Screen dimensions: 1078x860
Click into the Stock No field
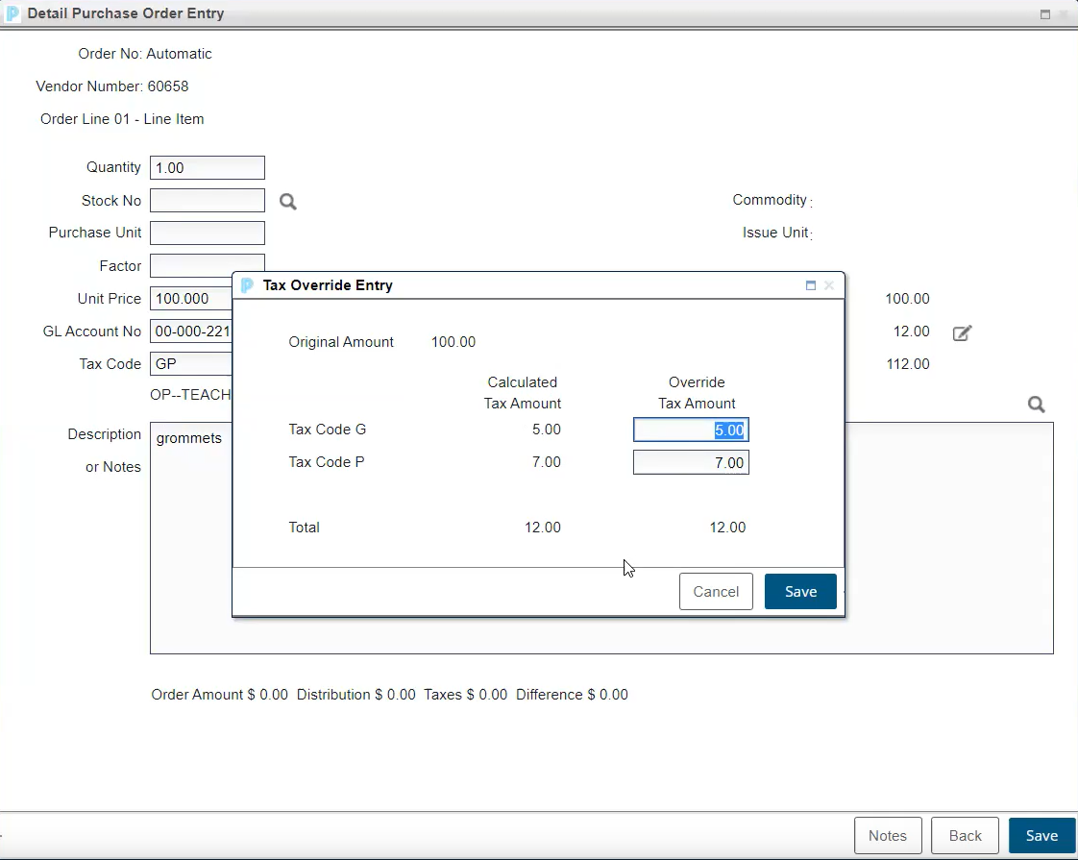[x=207, y=201]
